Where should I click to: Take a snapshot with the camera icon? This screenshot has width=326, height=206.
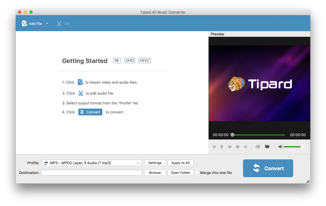point(258,147)
